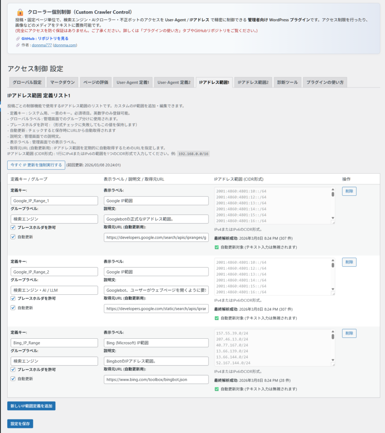The image size is (385, 433).
Task: Open the IPアドレス範囲2 tab
Action: 253,82
